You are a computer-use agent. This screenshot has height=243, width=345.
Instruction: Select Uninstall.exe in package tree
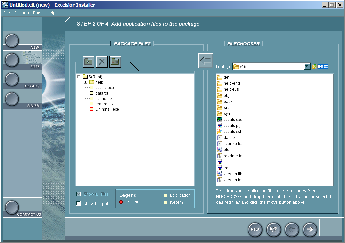[107, 109]
